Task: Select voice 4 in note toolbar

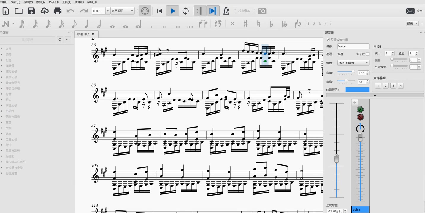Action: click(x=325, y=24)
